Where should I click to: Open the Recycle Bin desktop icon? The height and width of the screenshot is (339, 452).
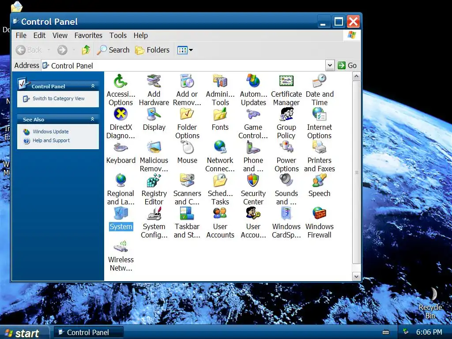pos(430,303)
